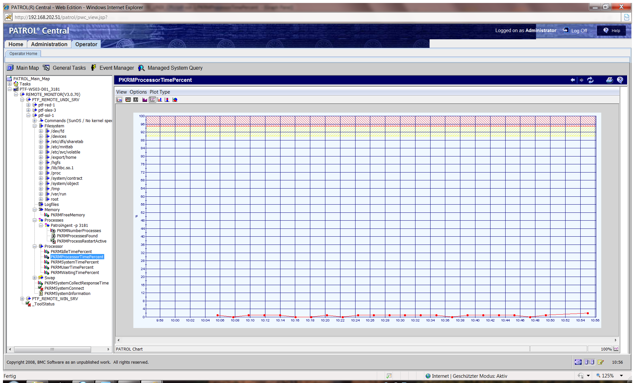Screen dimensions: 635x383
Task: Click the data grid toolbar icon
Action: click(136, 100)
